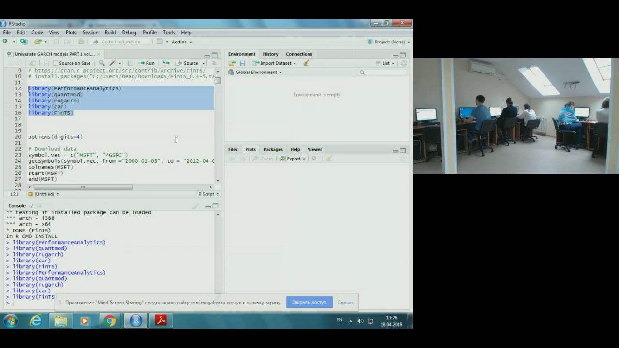The height and width of the screenshot is (348, 619).
Task: Click the EN language indicator
Action: coord(339,320)
